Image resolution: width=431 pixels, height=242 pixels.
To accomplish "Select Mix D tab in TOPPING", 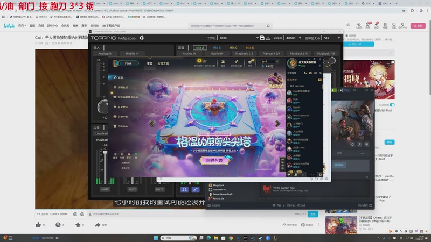I will [250, 48].
